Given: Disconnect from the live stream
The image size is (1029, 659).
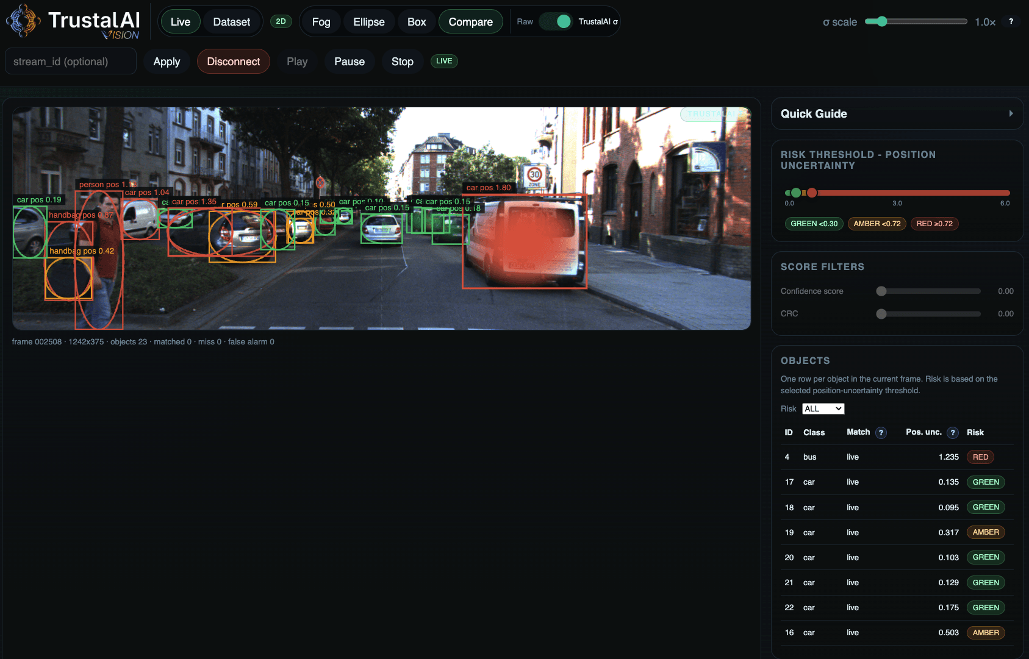Looking at the screenshot, I should 234,62.
